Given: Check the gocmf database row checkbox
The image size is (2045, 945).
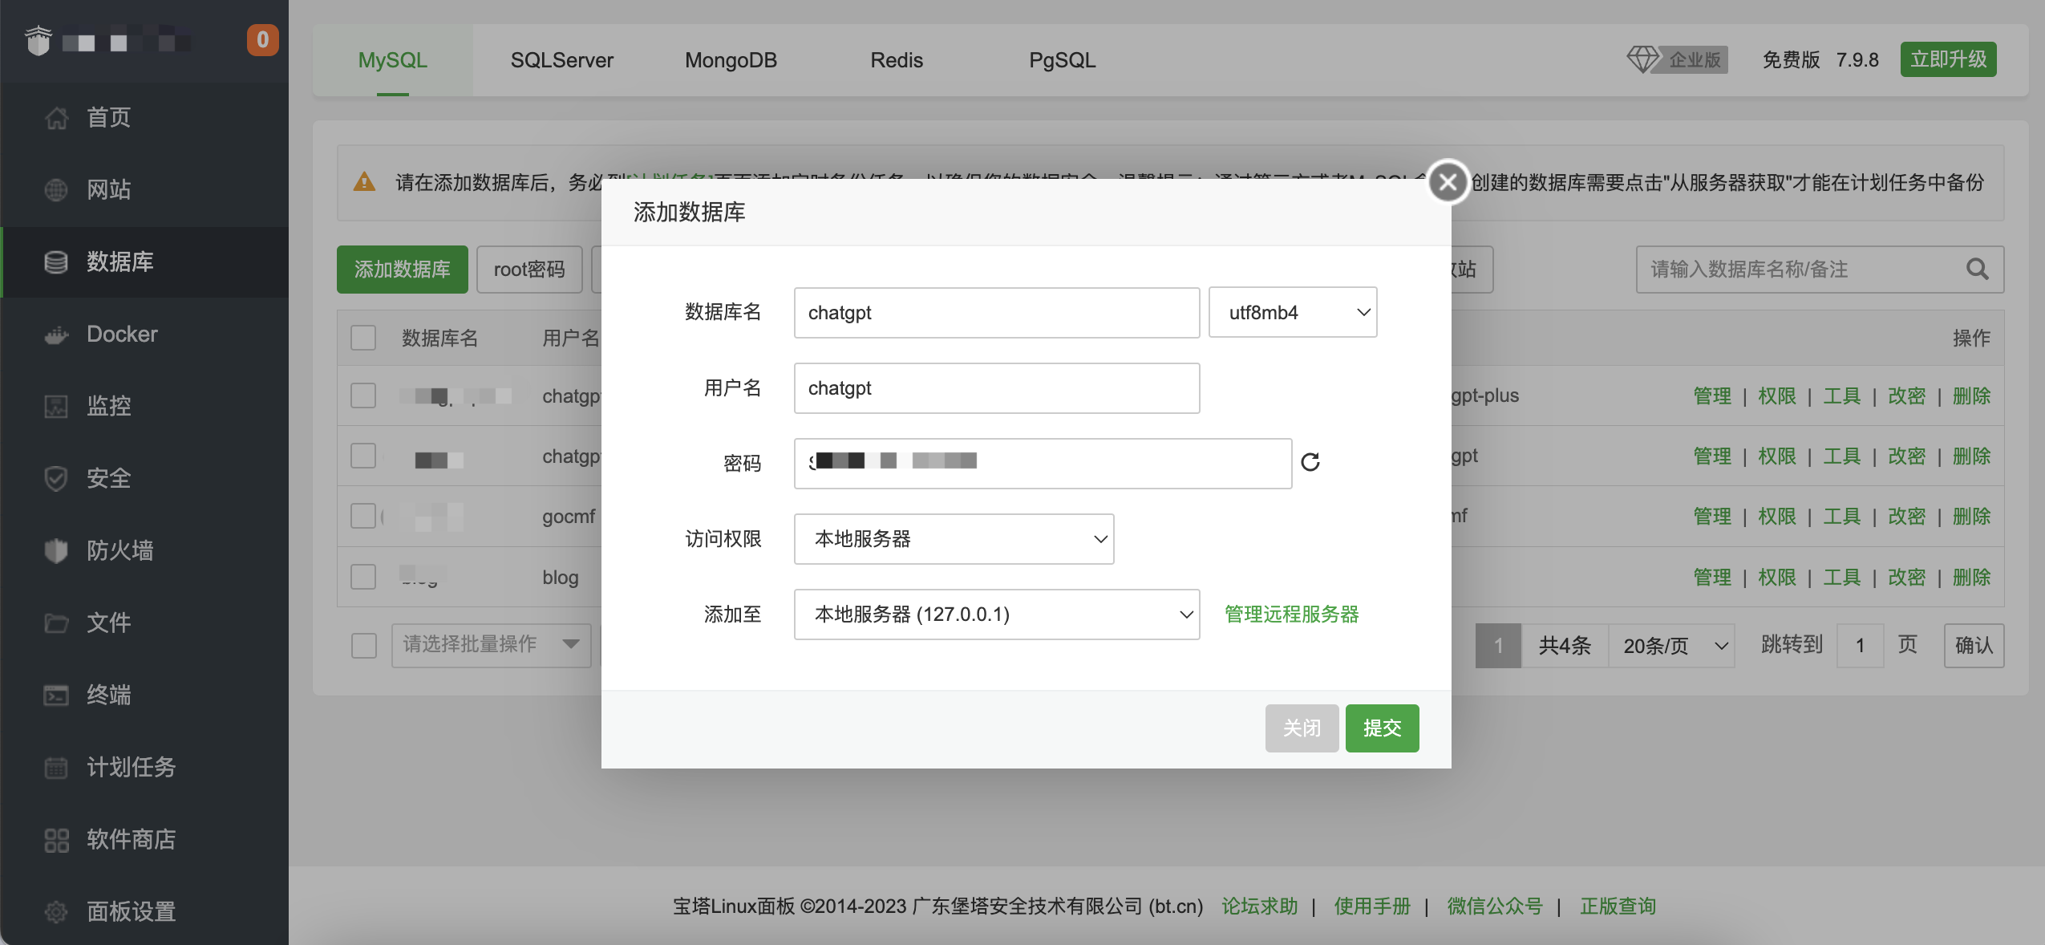Looking at the screenshot, I should click(x=363, y=516).
